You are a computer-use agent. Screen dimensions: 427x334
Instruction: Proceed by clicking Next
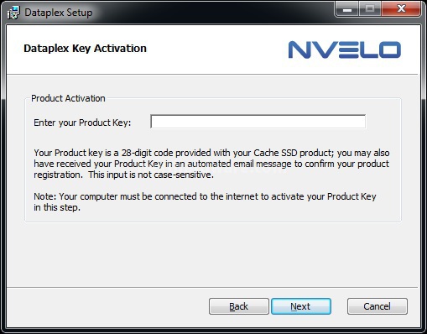tap(301, 306)
